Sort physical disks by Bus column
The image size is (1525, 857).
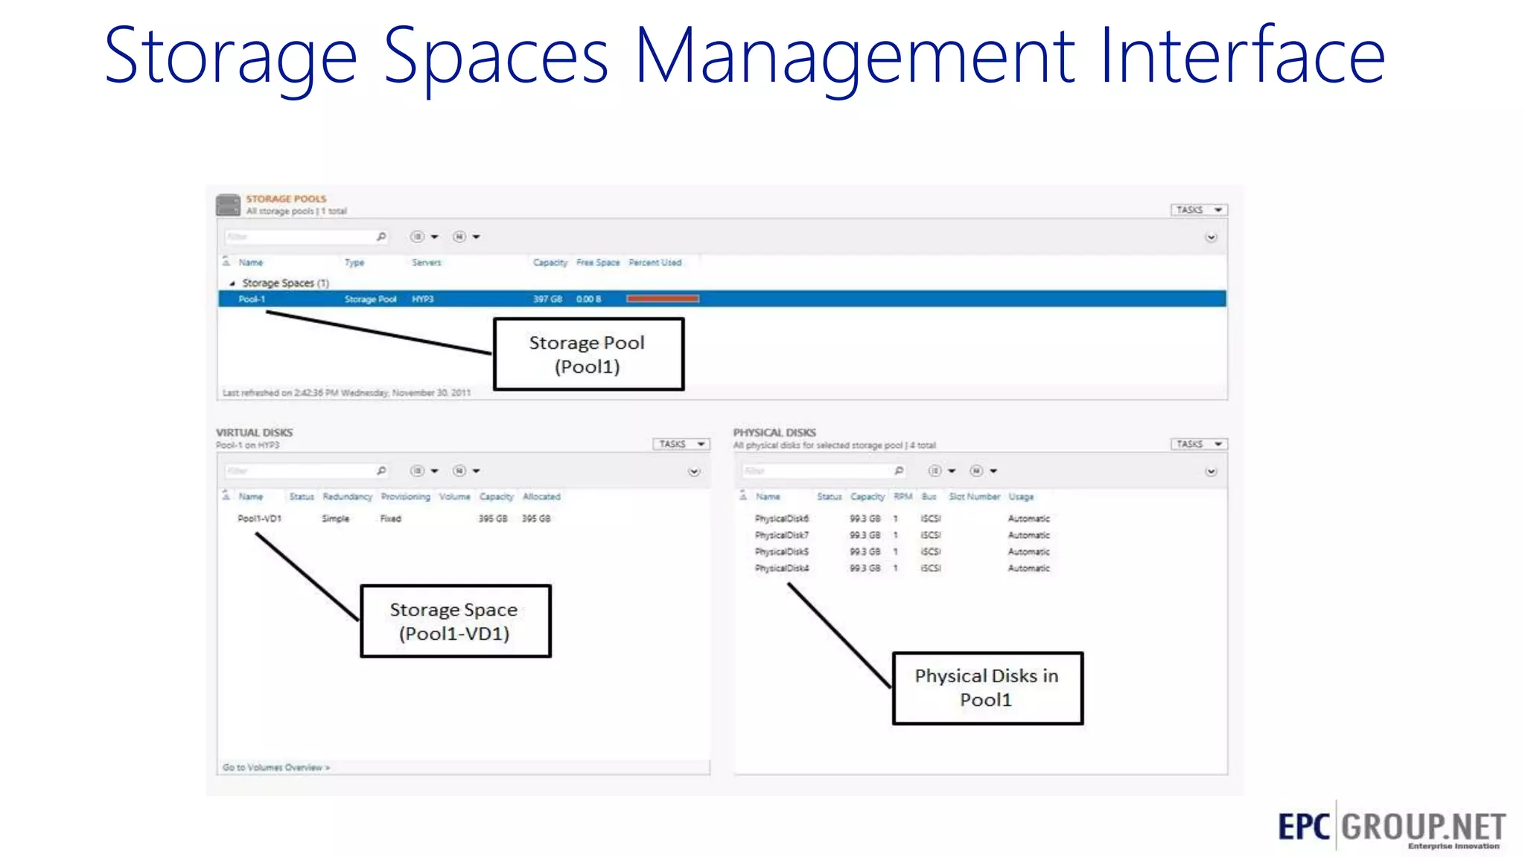coord(929,497)
